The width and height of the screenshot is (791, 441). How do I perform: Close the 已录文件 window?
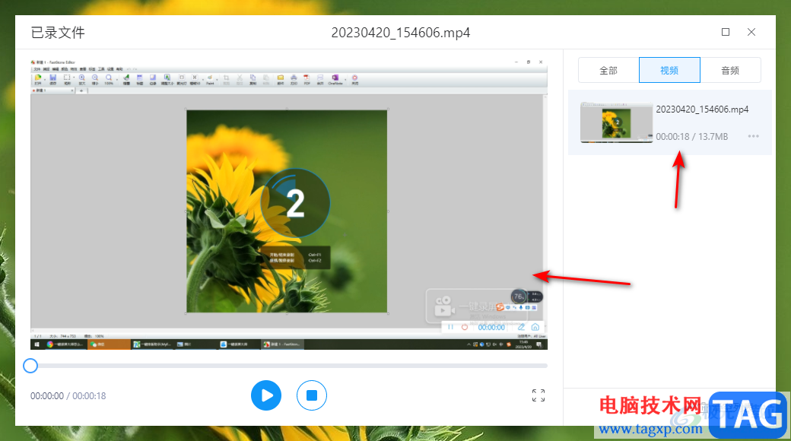pos(751,32)
